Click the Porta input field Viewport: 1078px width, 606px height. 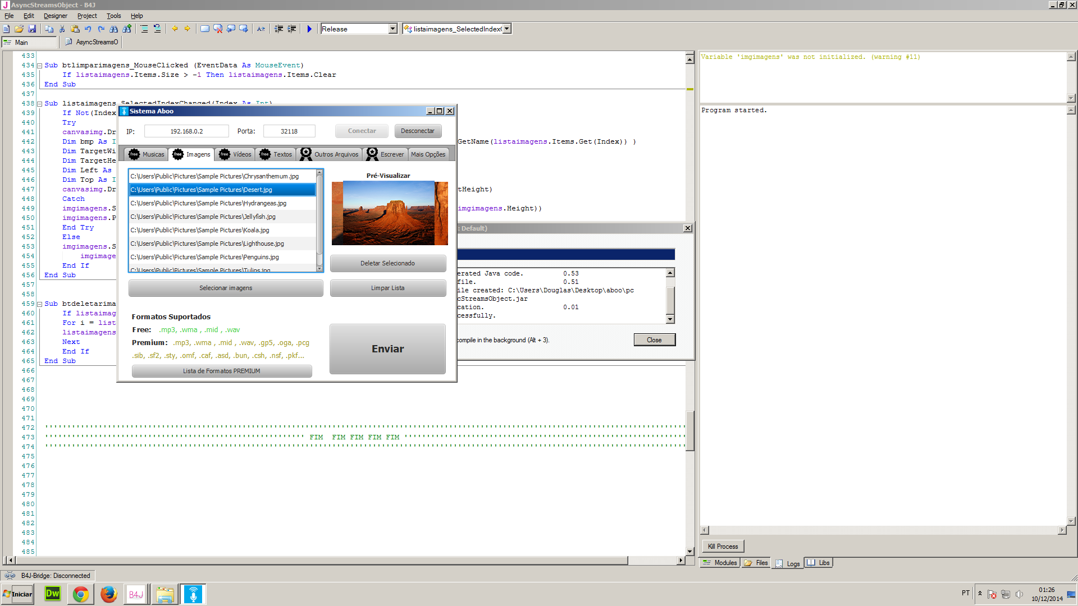(x=289, y=131)
